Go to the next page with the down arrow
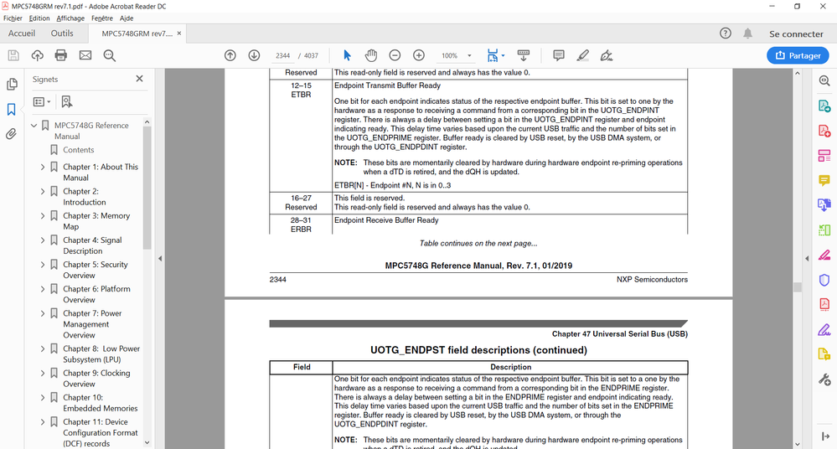 click(254, 55)
